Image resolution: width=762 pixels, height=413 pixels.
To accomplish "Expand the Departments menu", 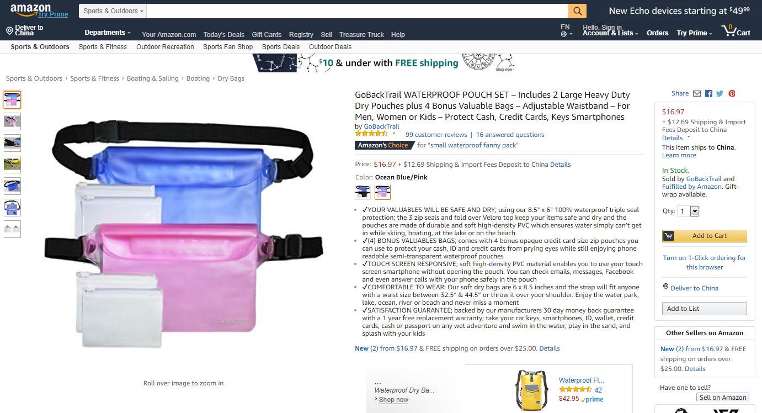I will click(108, 33).
